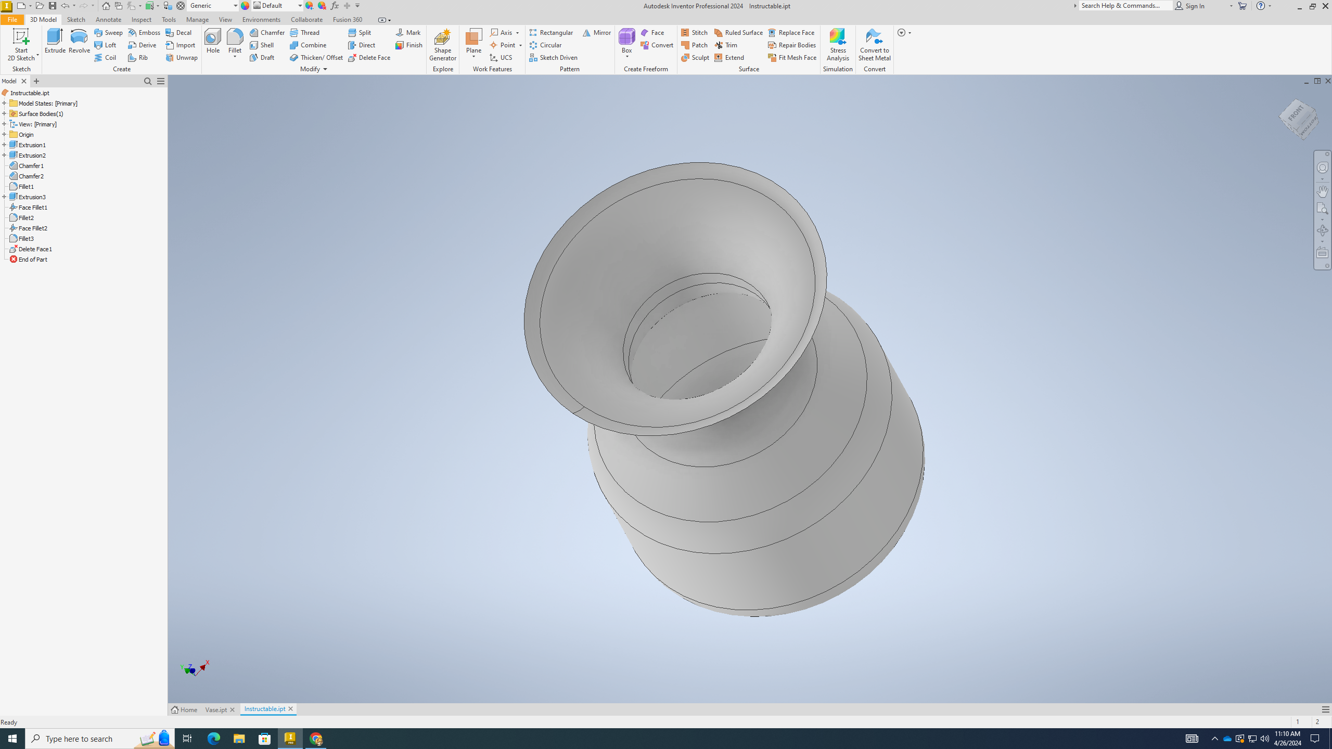Viewport: 1332px width, 749px height.
Task: Add a new browser panel tab
Action: [36, 81]
